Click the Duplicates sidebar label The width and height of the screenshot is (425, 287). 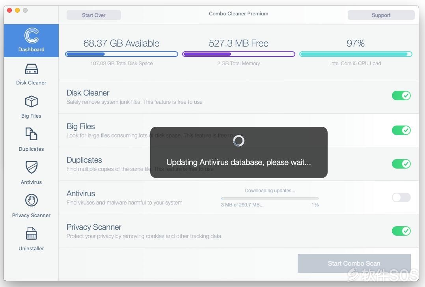31,149
